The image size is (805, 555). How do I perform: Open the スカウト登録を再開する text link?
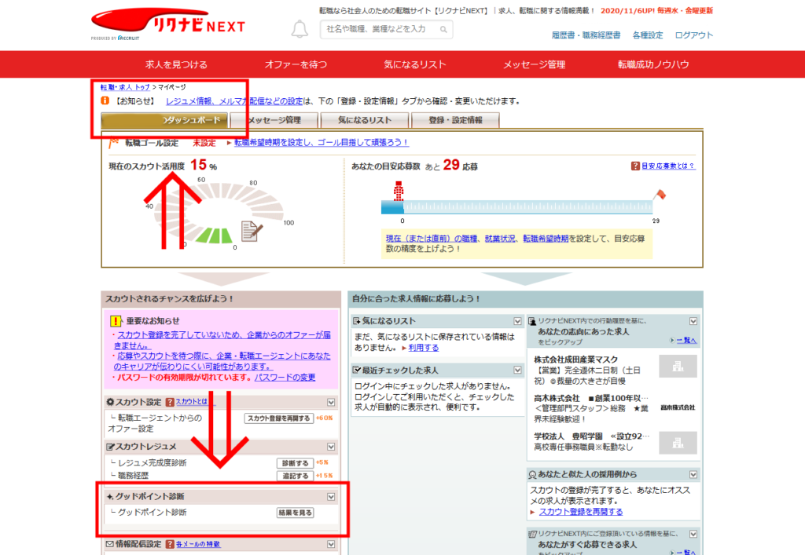581,512
